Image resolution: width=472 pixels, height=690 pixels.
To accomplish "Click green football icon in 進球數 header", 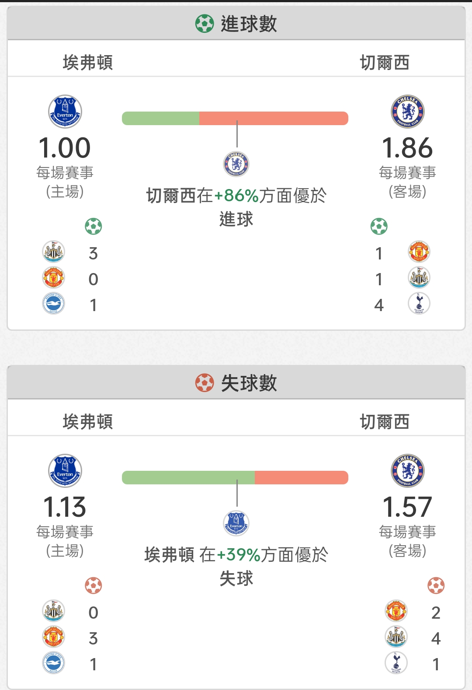I will coord(205,24).
